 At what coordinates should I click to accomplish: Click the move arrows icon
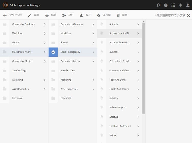[47, 15]
